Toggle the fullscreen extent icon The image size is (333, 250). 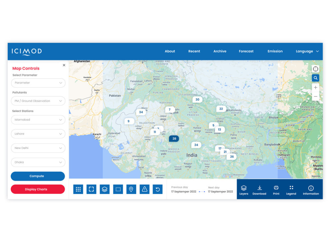tap(91, 189)
